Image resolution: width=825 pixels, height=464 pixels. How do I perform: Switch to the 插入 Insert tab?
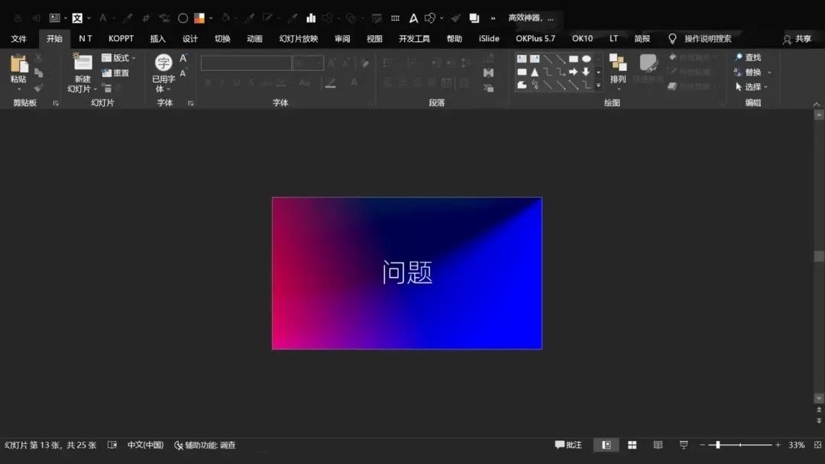(x=157, y=39)
